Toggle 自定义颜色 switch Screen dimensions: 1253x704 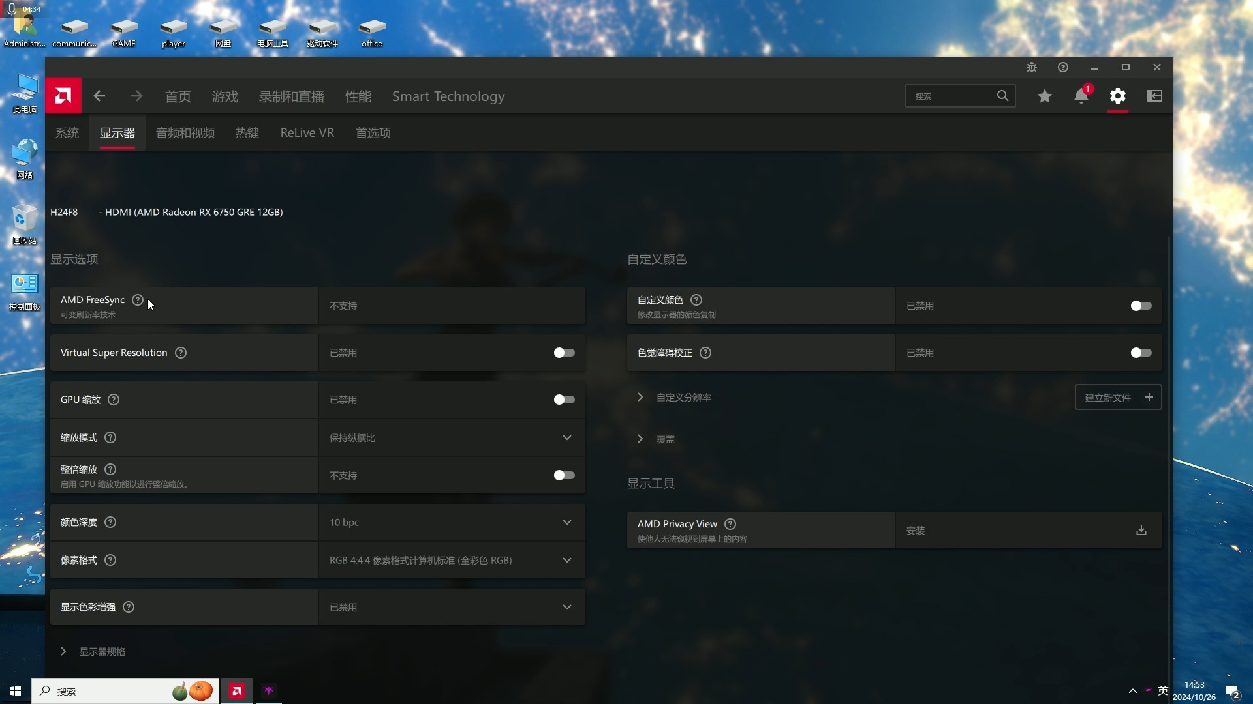1141,306
